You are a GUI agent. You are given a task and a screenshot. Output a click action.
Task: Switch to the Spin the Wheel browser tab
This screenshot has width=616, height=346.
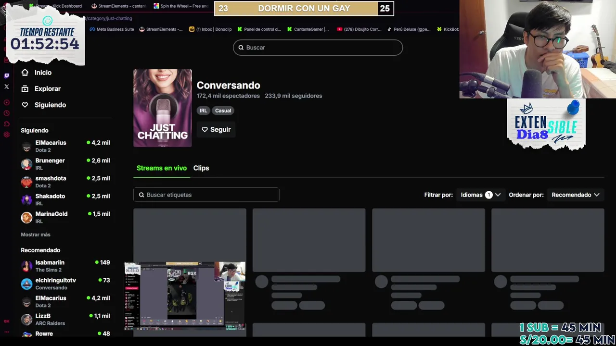(181, 6)
